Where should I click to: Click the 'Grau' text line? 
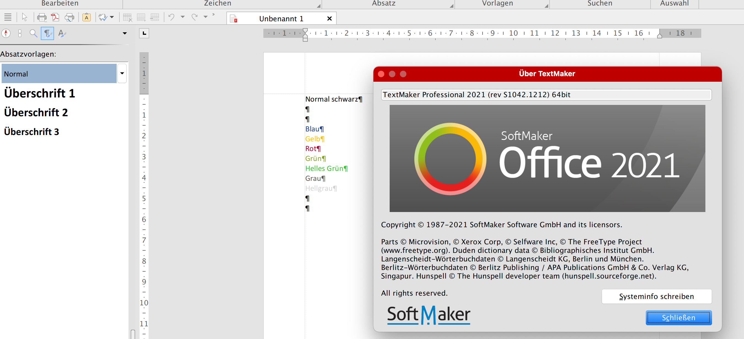315,178
